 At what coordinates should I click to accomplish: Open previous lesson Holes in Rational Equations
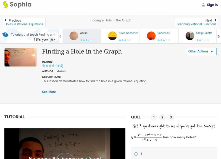(24, 24)
